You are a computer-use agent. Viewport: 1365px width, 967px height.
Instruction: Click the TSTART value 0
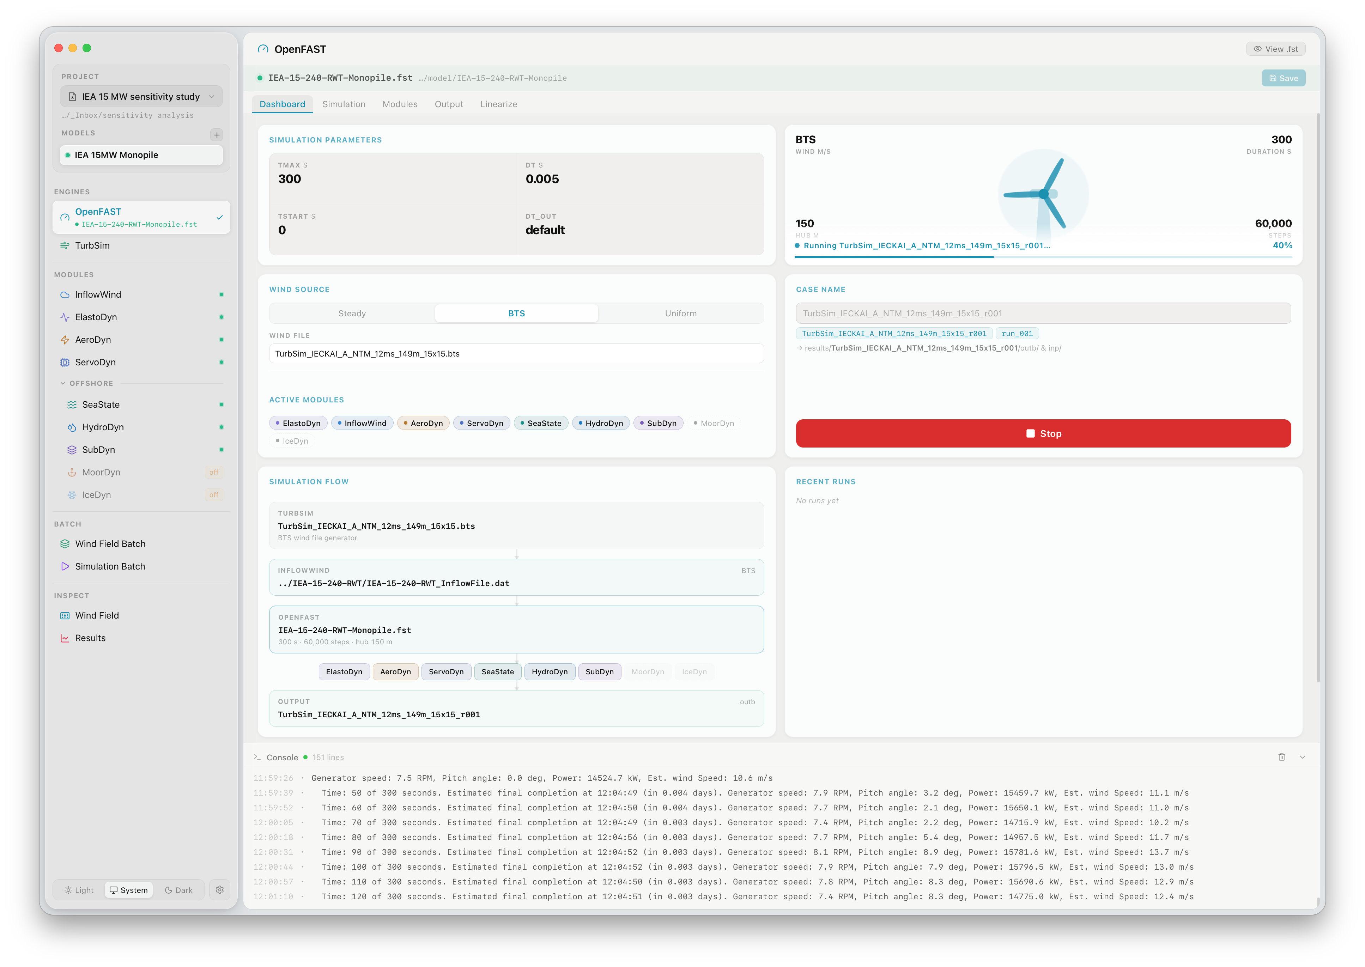click(282, 230)
